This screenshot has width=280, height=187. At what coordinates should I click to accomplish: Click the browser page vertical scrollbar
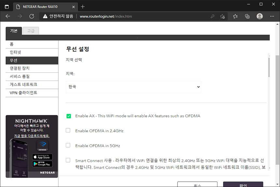(x=277, y=110)
